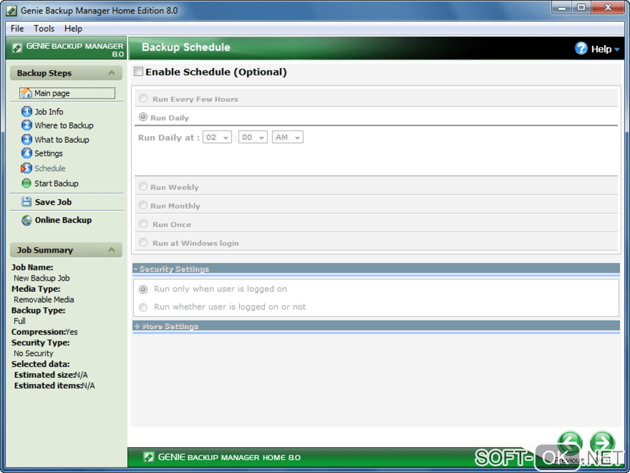
Task: Enable the Schedule (Optional) checkbox
Action: tap(138, 72)
